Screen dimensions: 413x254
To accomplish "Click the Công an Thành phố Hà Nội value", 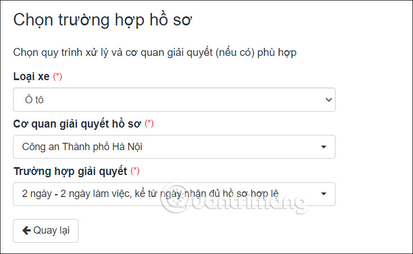I will [82, 147].
